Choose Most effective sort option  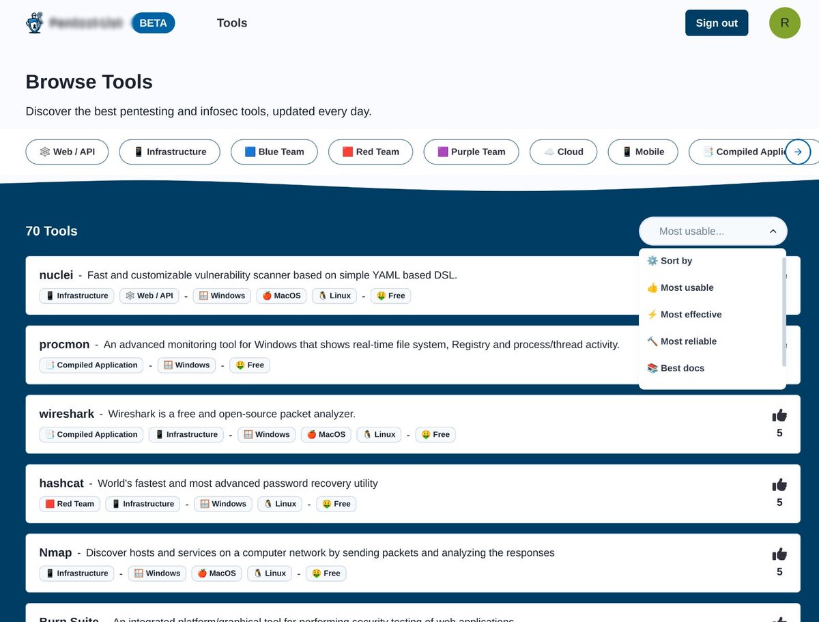[711, 314]
